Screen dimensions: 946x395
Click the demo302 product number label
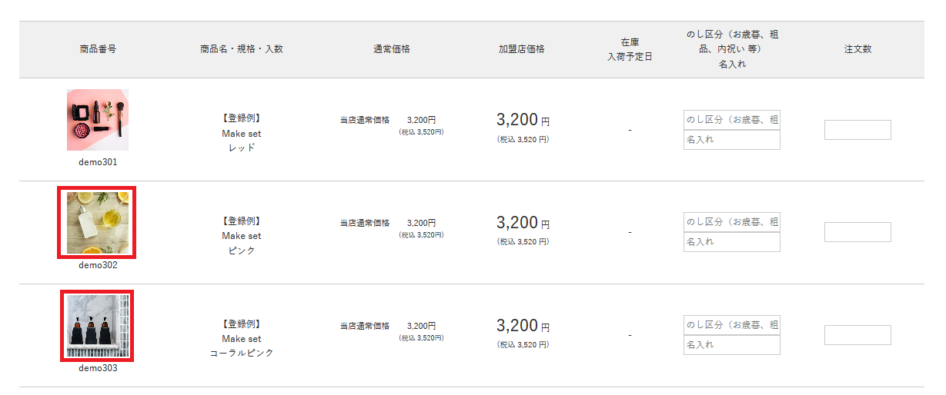pos(98,265)
